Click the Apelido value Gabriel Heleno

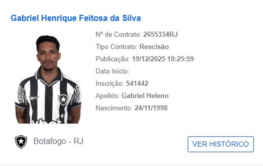pyautogui.click(x=145, y=96)
